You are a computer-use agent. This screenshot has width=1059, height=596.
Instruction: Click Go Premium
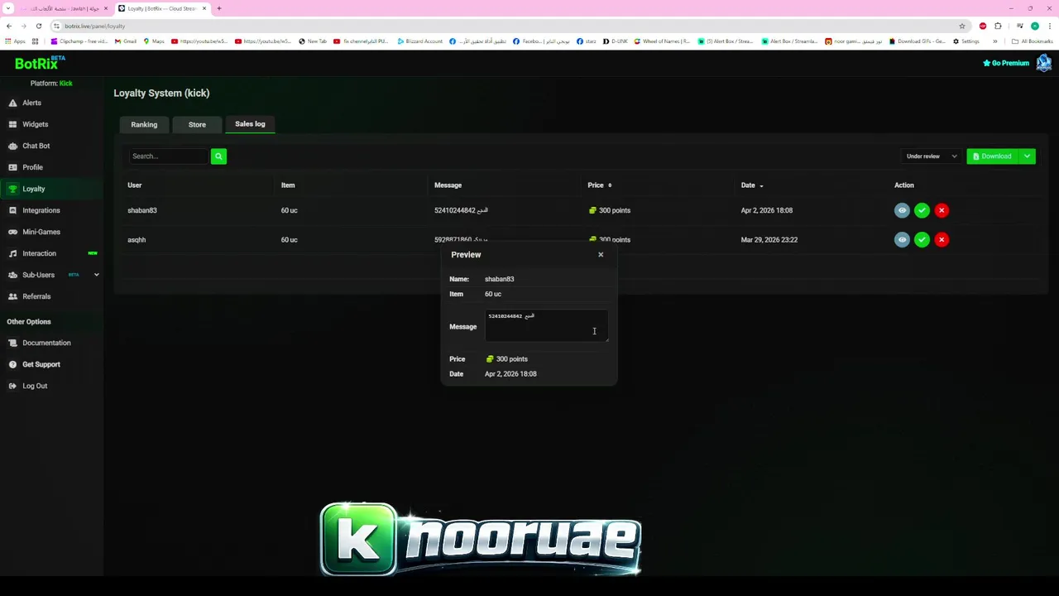coord(1006,63)
